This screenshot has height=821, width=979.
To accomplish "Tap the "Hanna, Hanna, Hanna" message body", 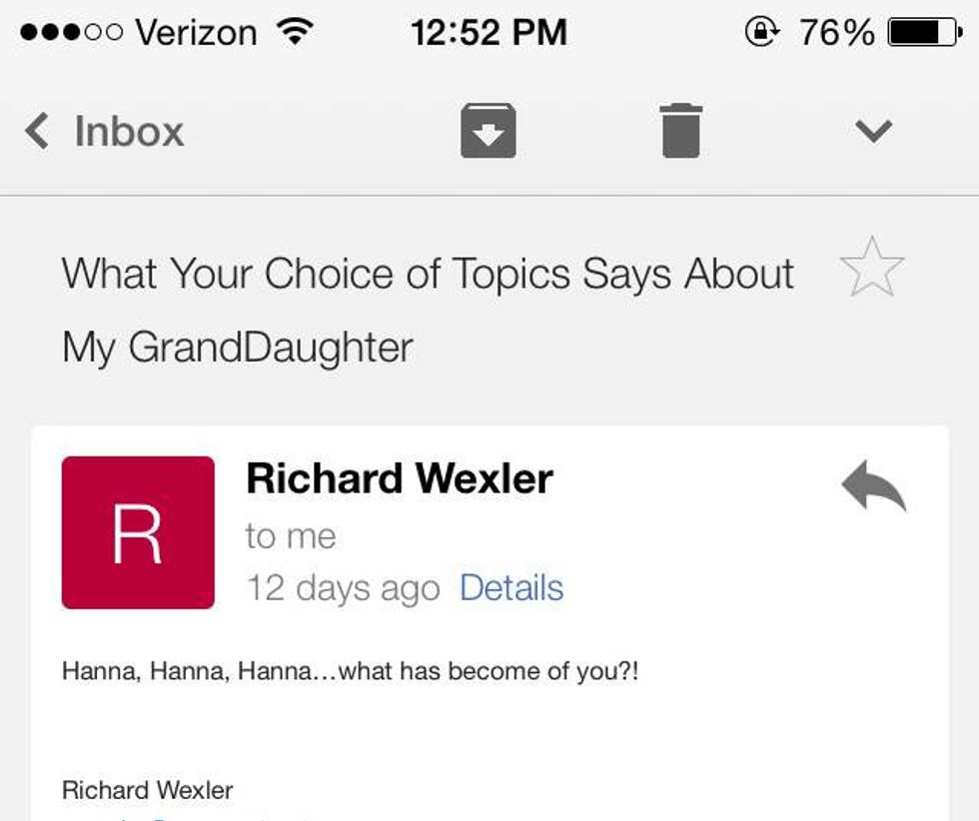I will tap(350, 671).
